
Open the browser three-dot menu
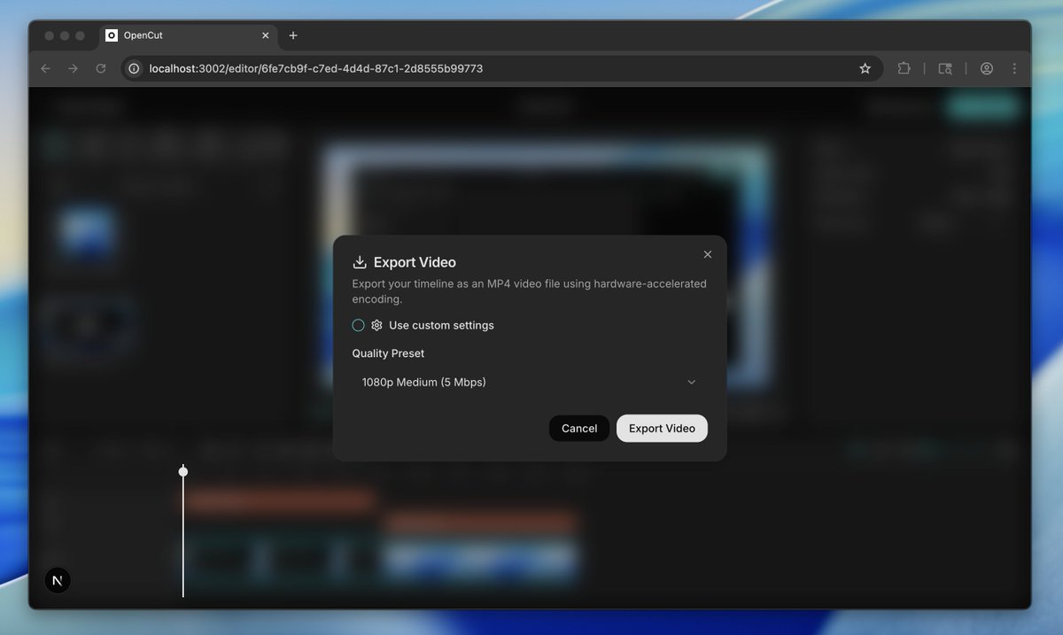tap(1014, 68)
